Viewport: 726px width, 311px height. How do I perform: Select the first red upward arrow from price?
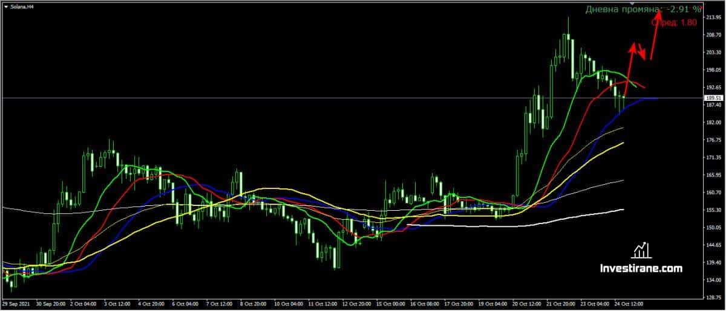pos(629,69)
